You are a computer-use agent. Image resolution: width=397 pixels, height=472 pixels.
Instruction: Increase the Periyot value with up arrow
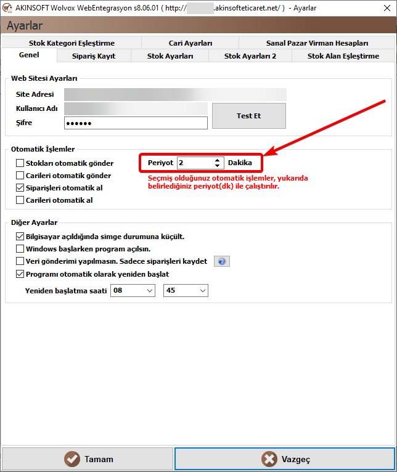[217, 160]
